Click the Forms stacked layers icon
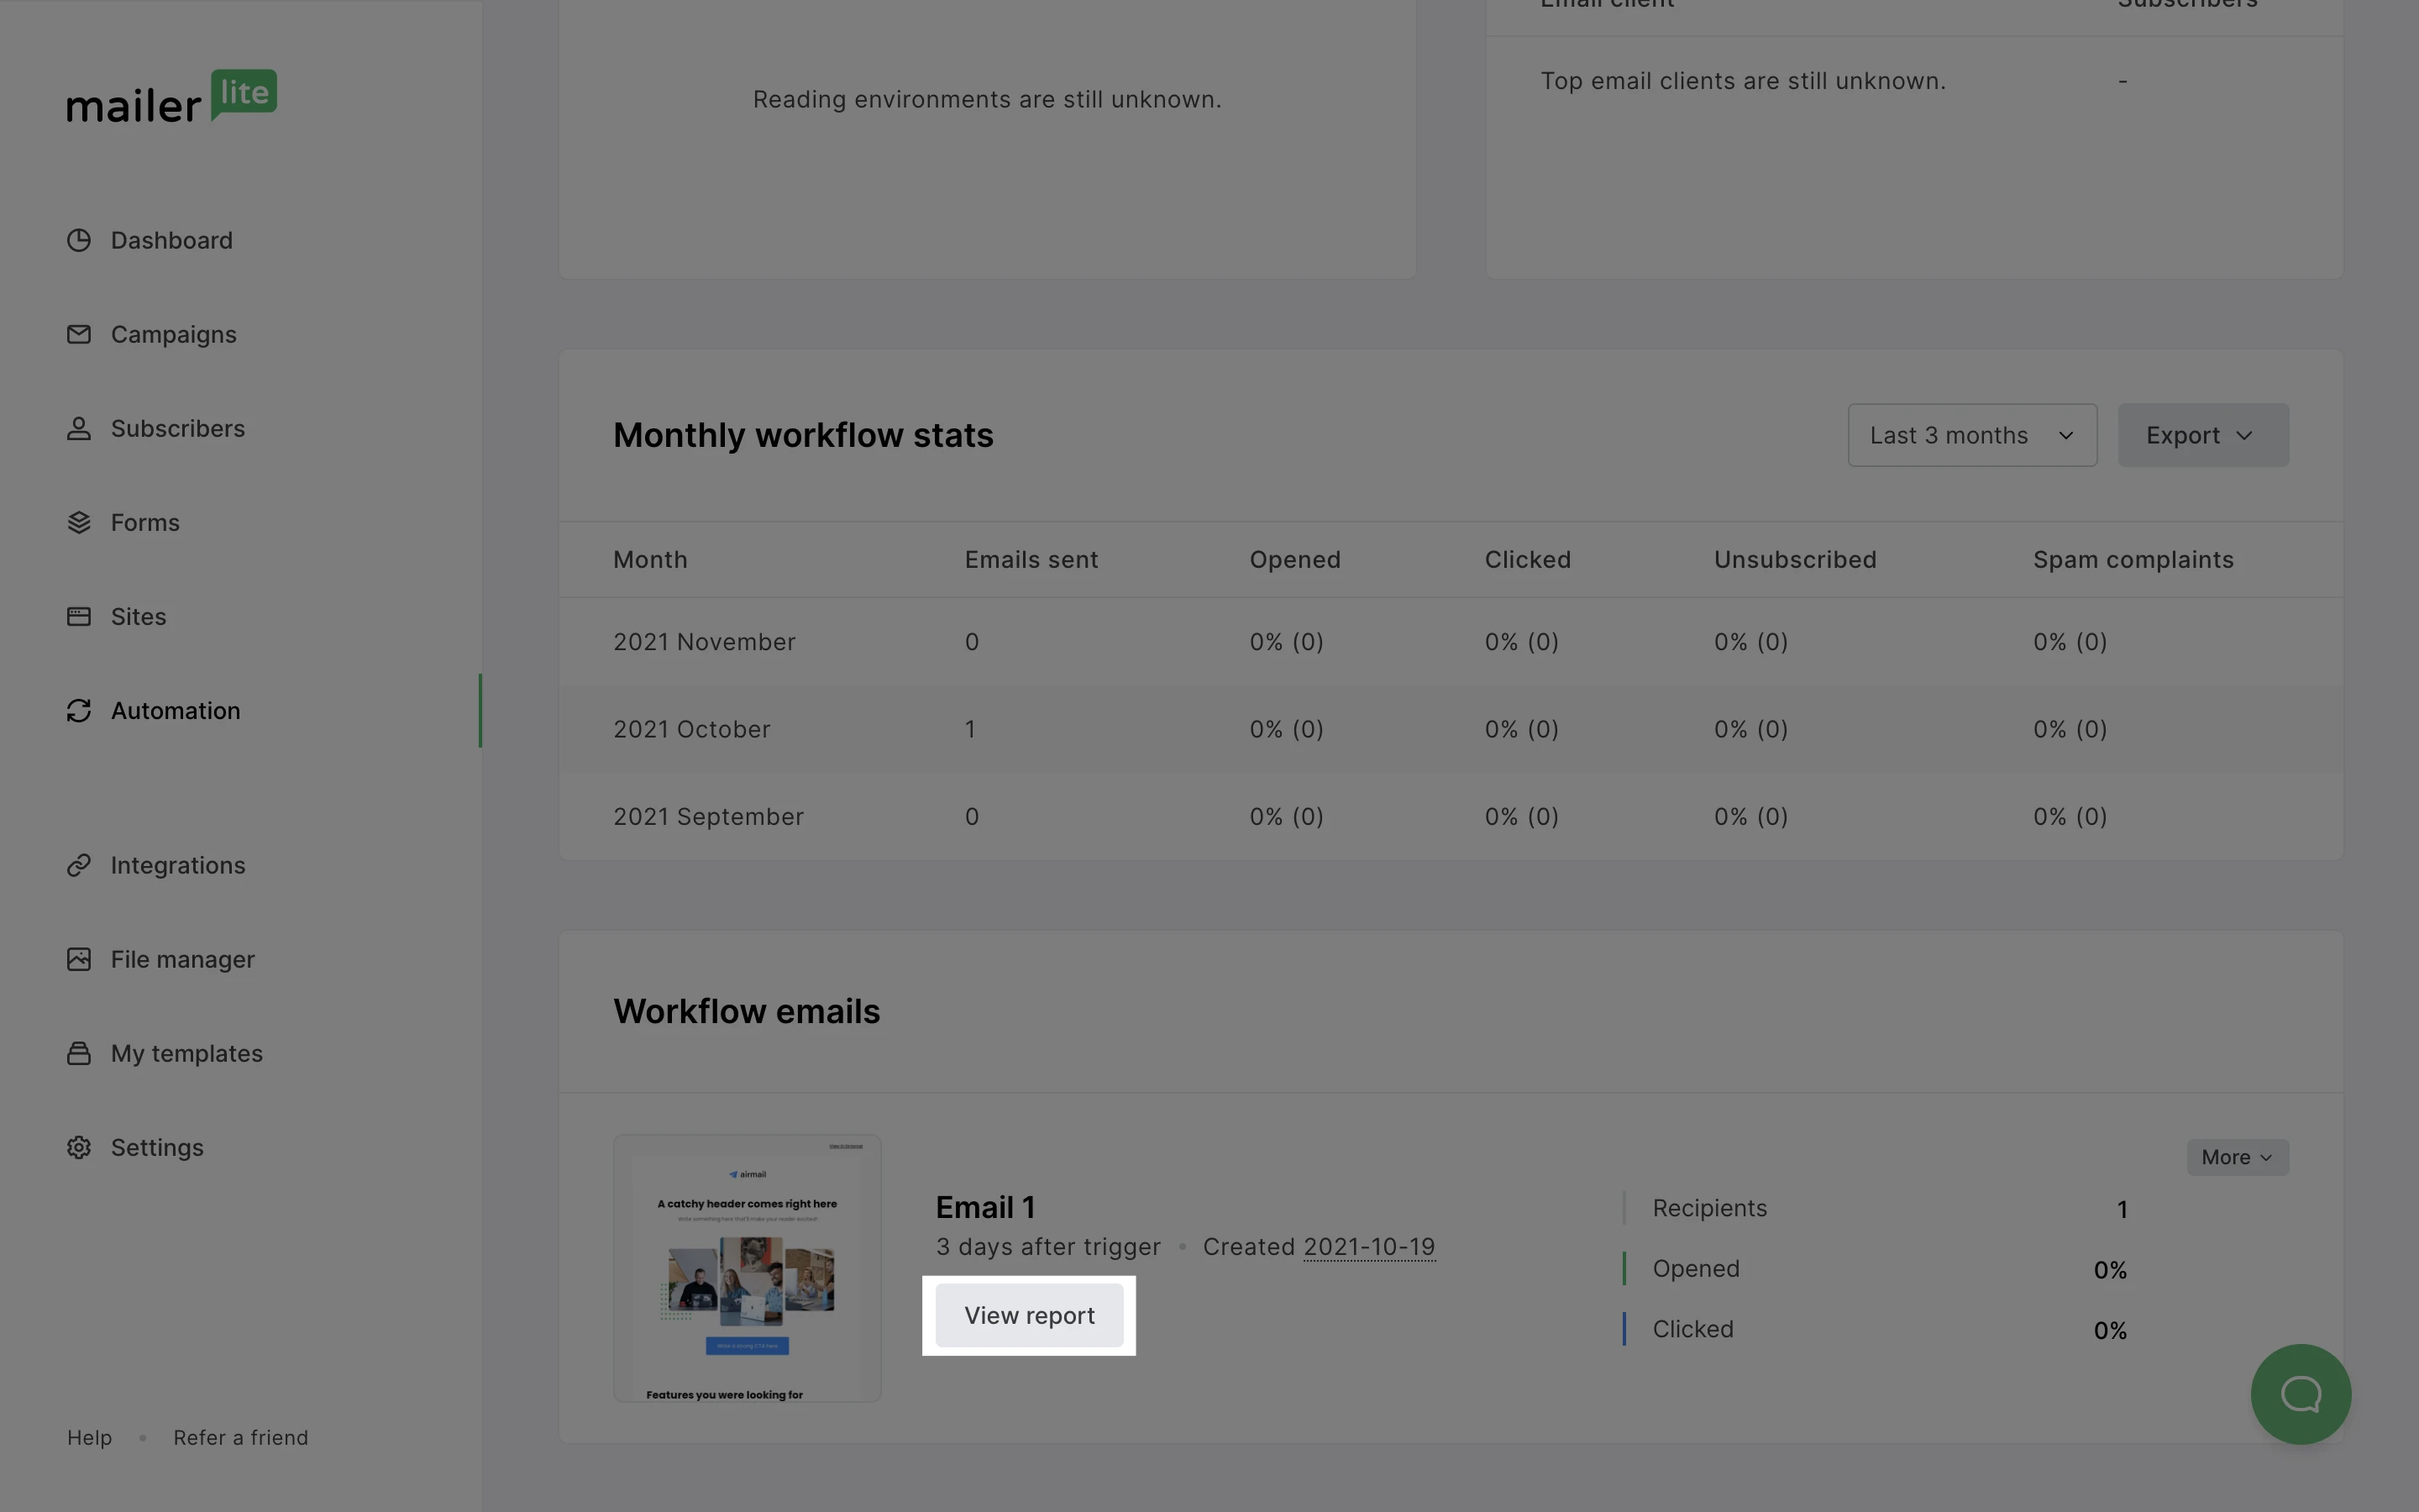2419x1512 pixels. pyautogui.click(x=79, y=523)
